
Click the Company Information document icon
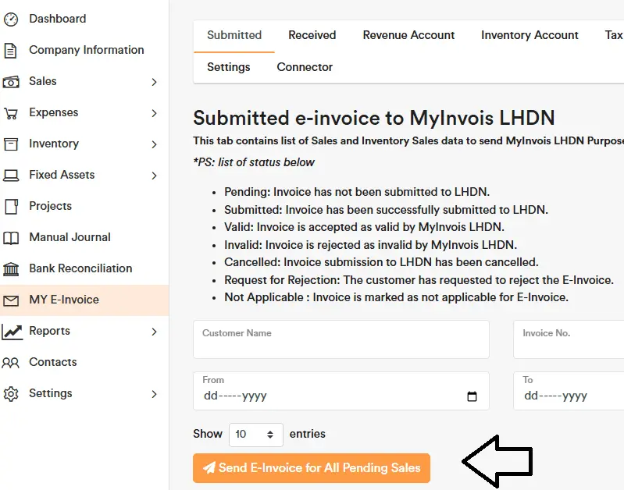coord(11,51)
